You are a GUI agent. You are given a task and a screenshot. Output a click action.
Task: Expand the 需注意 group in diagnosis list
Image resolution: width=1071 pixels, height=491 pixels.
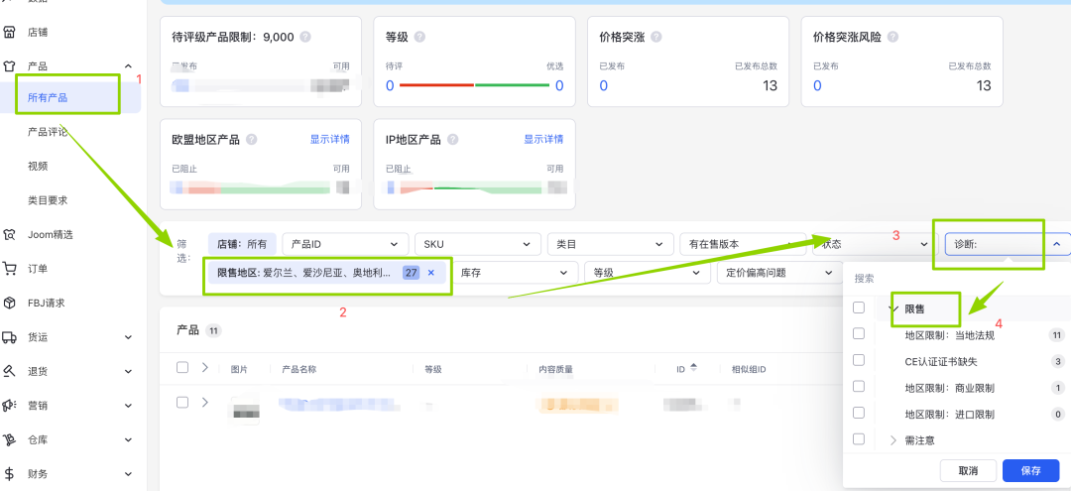[x=892, y=440]
